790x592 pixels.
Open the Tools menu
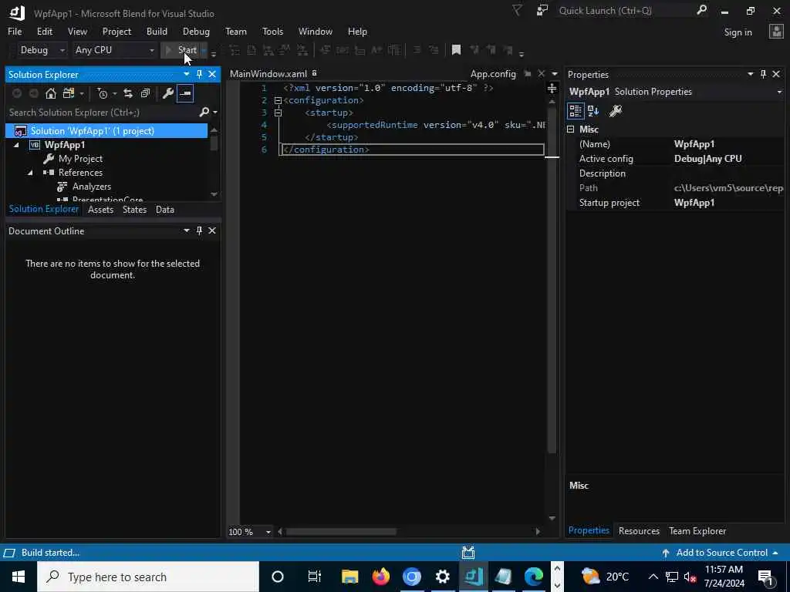(272, 31)
